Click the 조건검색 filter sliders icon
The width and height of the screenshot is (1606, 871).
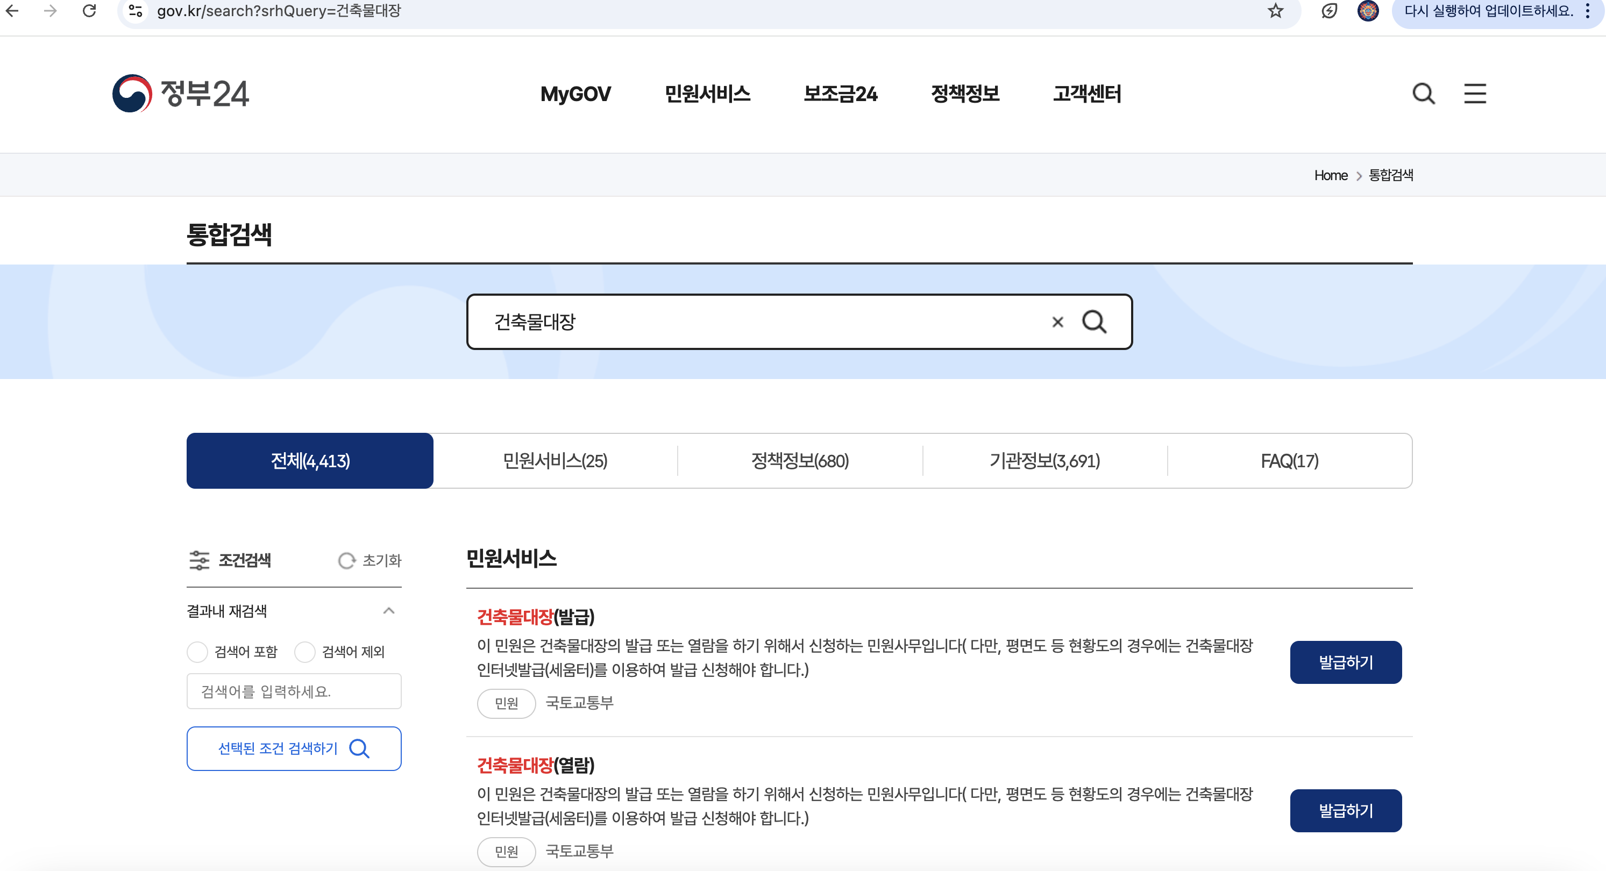coord(199,560)
